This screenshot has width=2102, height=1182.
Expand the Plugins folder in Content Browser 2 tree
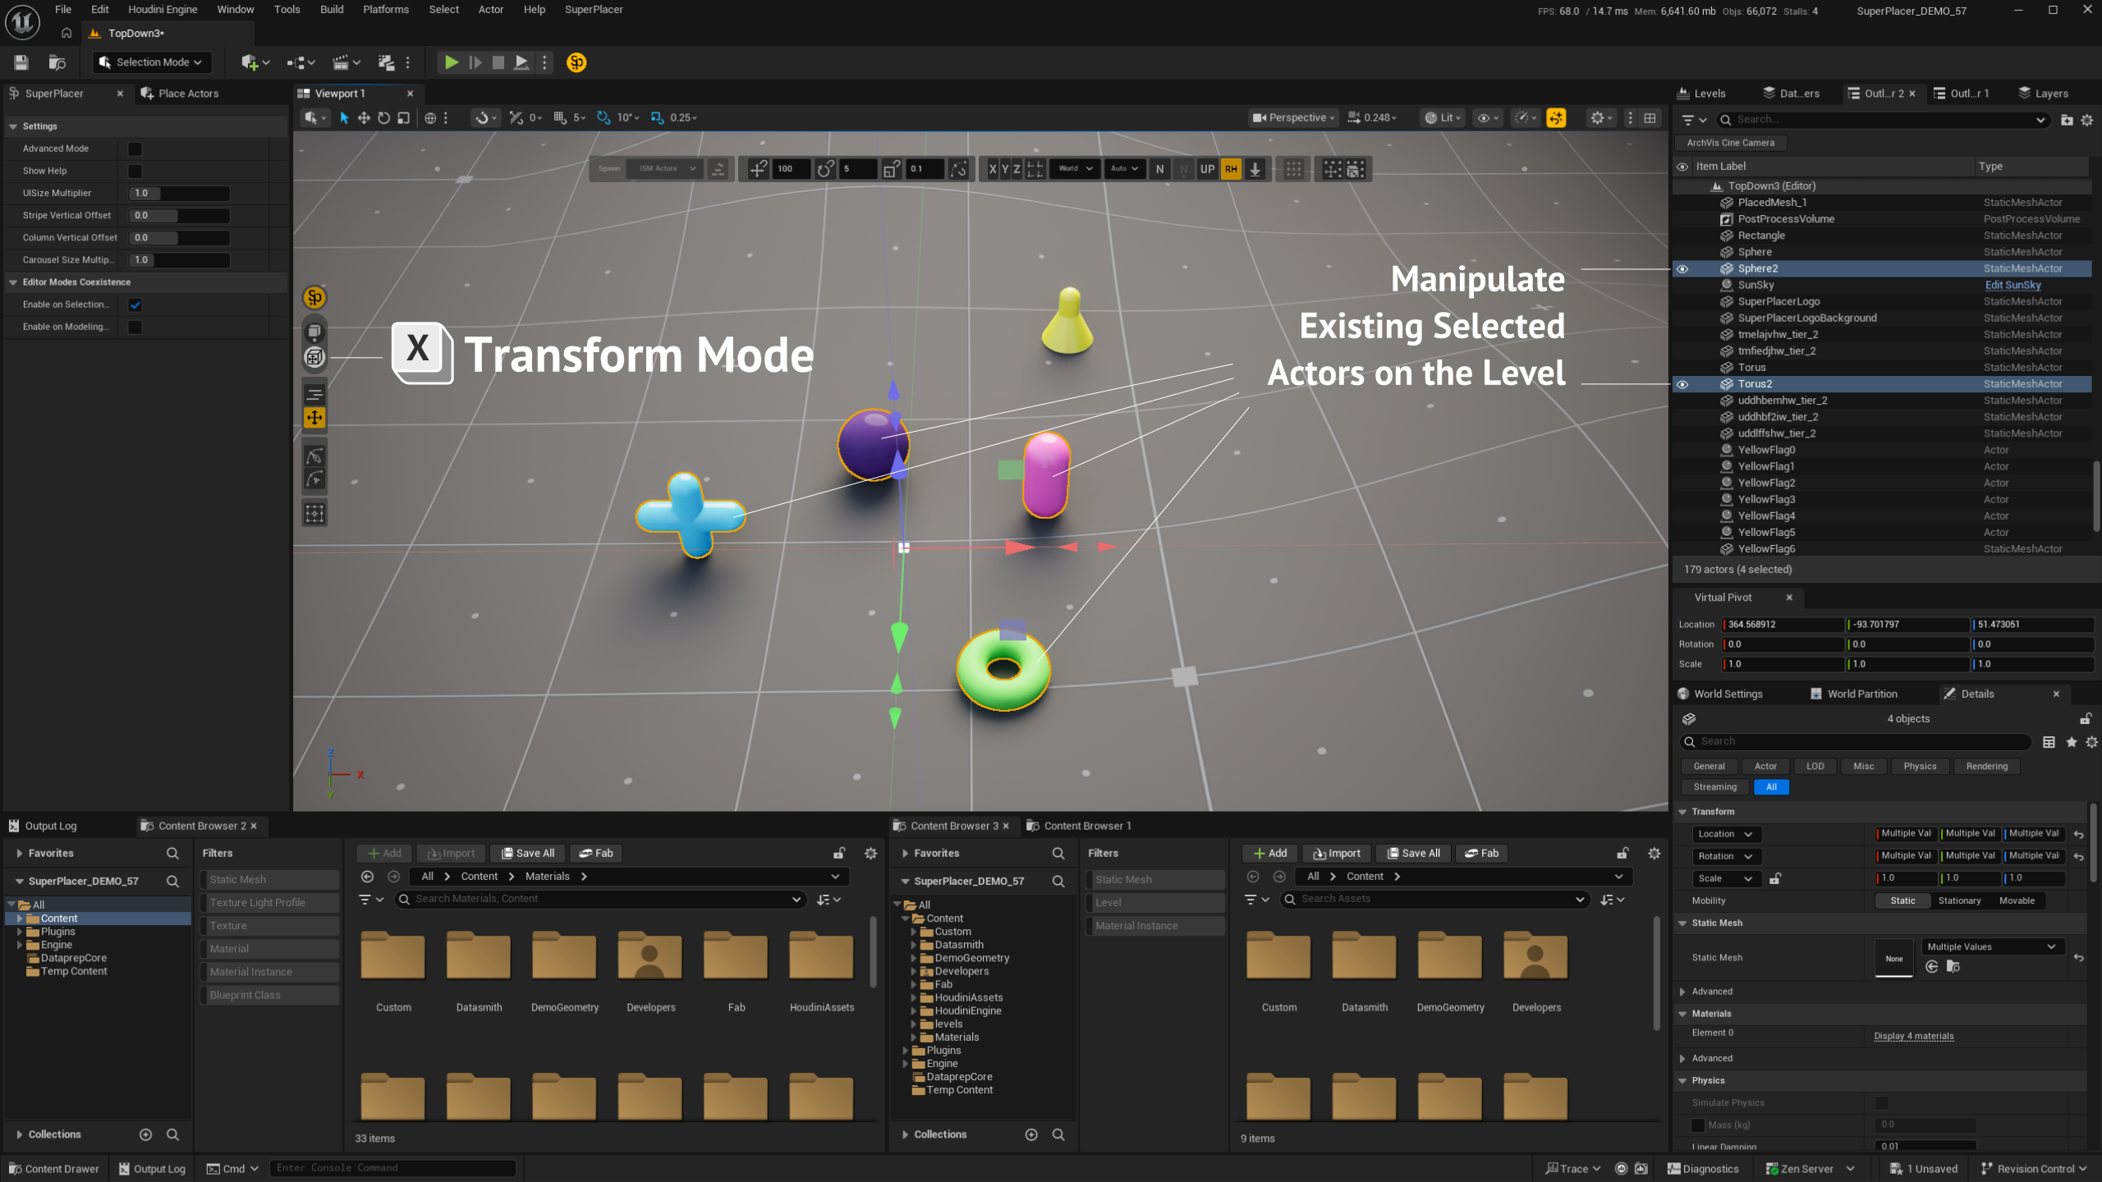coord(20,932)
